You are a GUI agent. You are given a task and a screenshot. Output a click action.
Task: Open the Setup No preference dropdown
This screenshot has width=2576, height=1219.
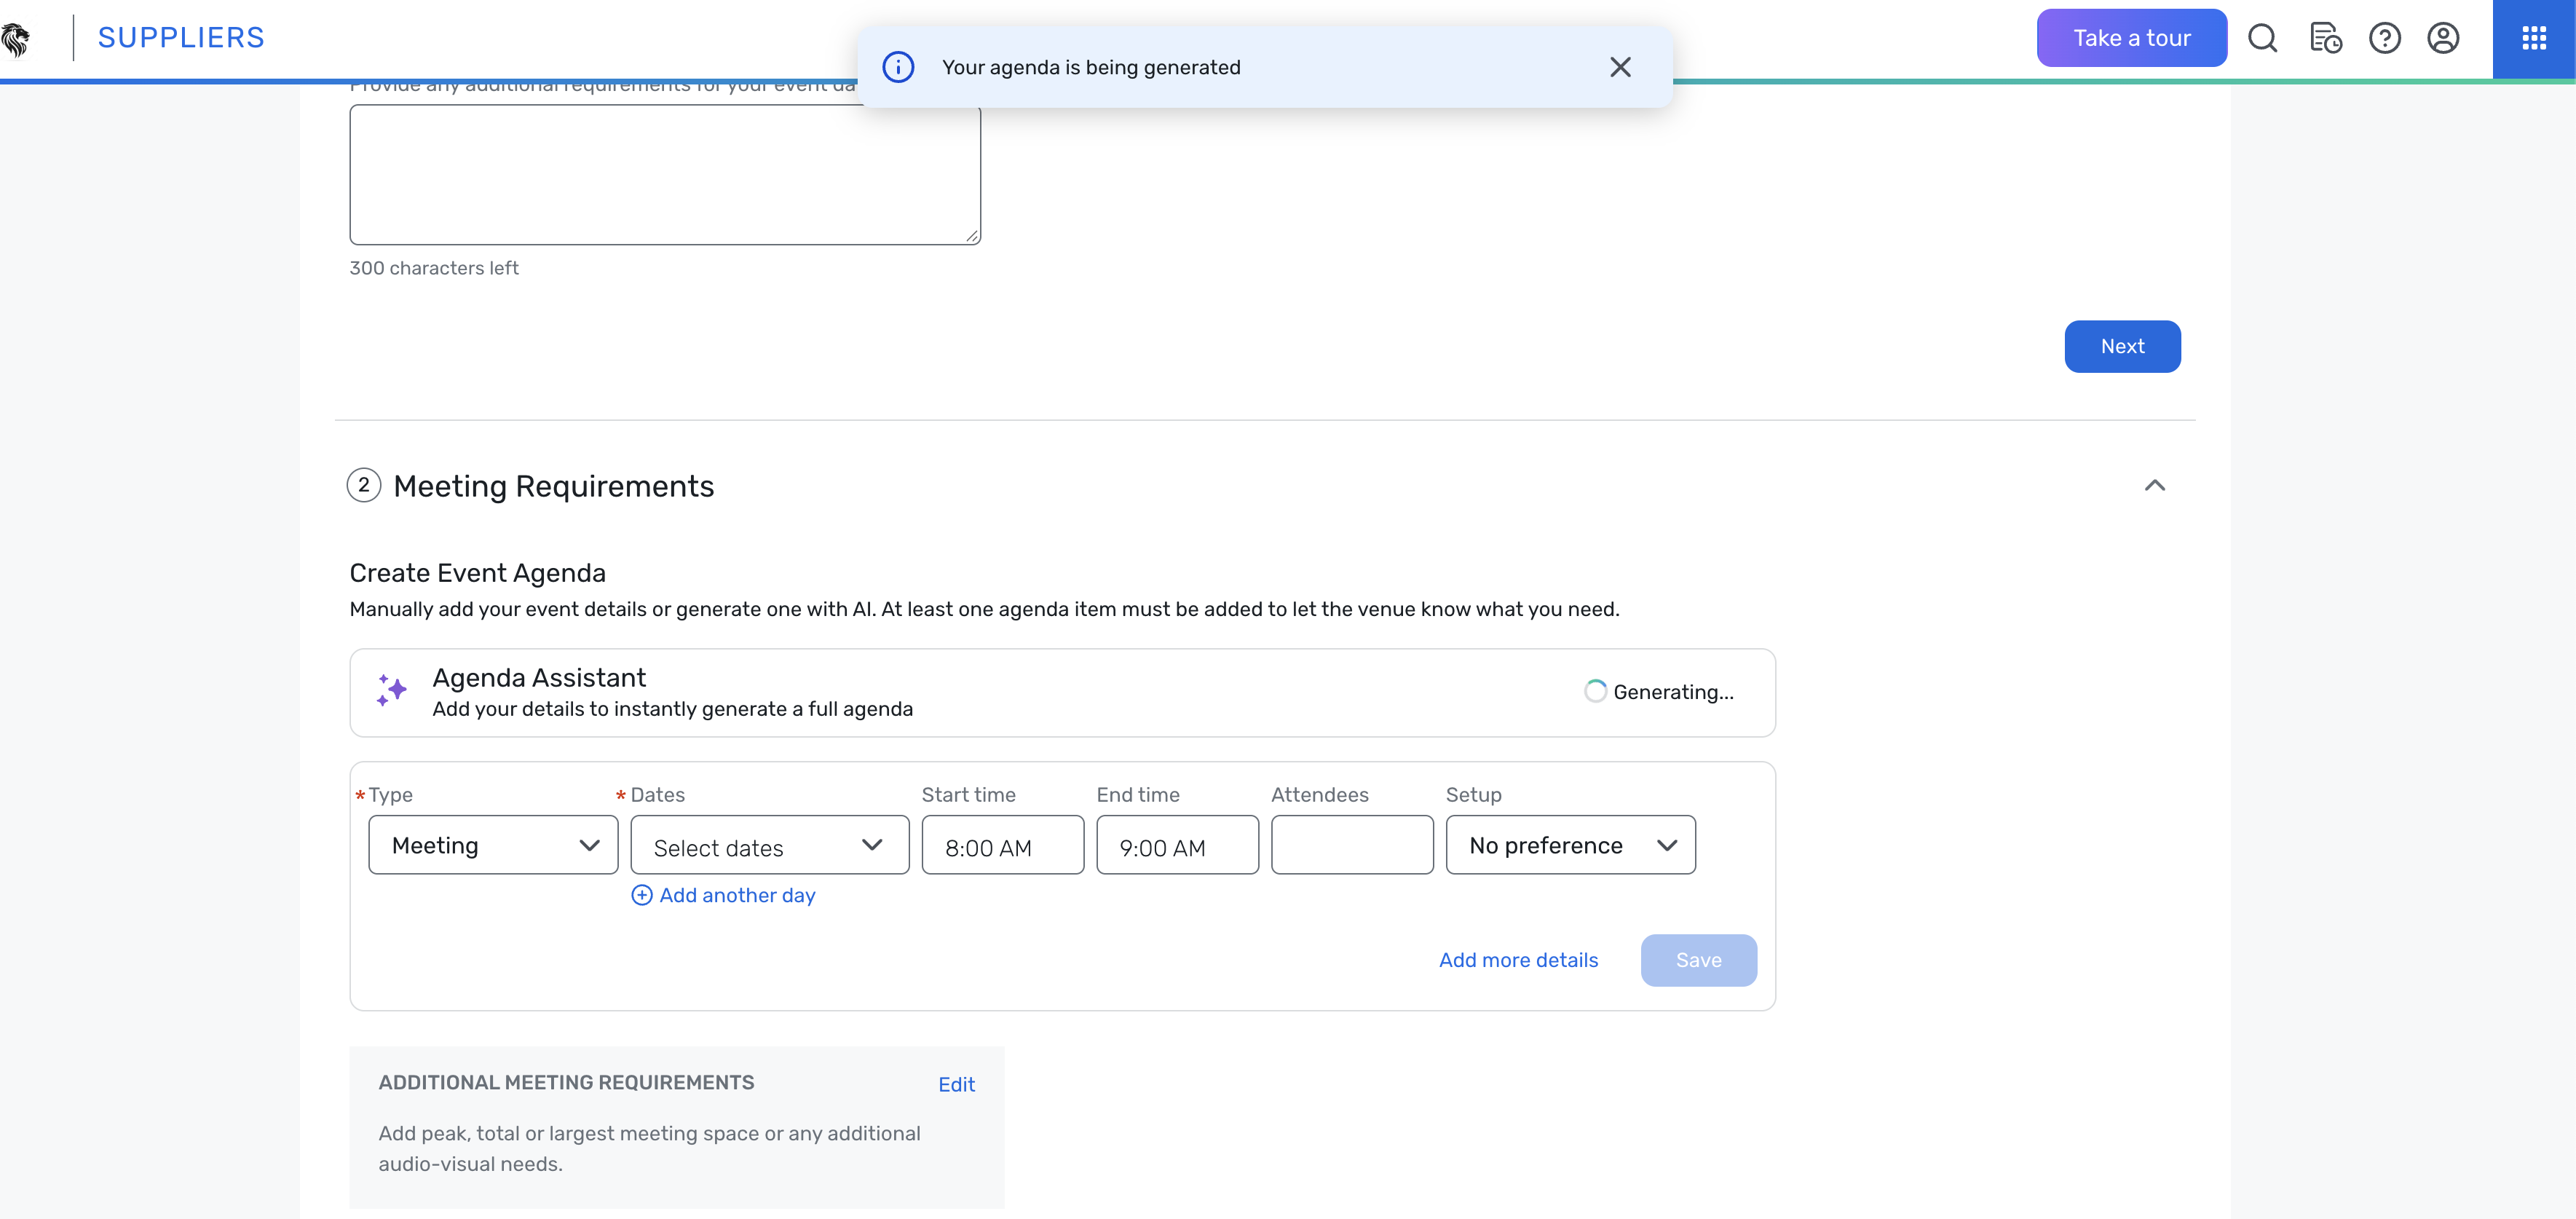pyautogui.click(x=1570, y=845)
